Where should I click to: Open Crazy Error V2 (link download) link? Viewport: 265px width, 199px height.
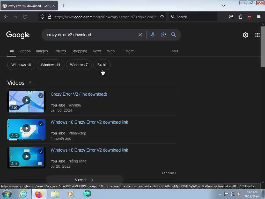[x=79, y=94]
